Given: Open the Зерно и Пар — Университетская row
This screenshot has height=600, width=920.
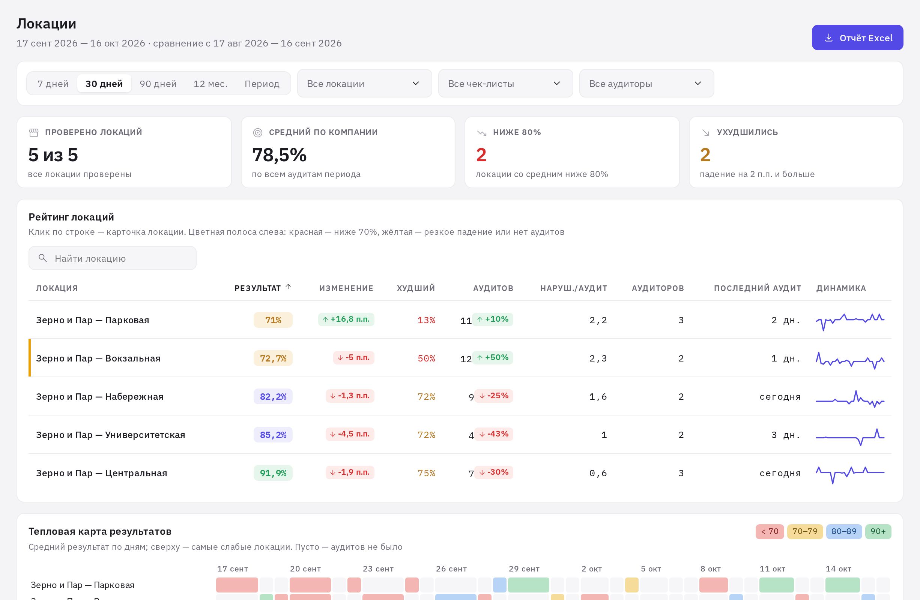Looking at the screenshot, I should pos(460,434).
